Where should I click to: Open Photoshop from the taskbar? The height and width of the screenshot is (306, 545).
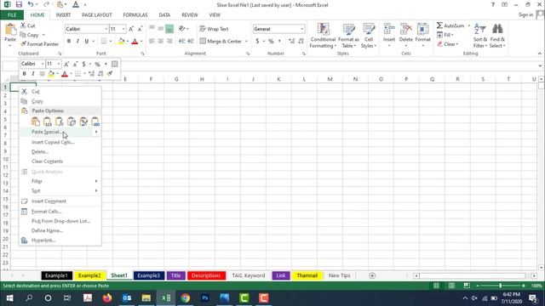[x=205, y=298]
